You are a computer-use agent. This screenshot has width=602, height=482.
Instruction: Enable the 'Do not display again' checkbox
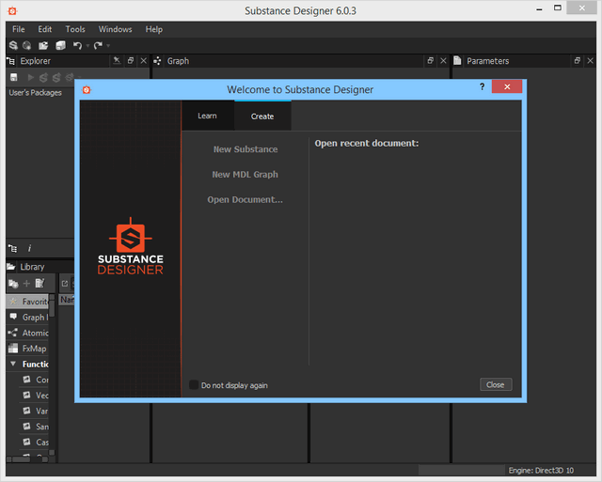click(x=194, y=384)
